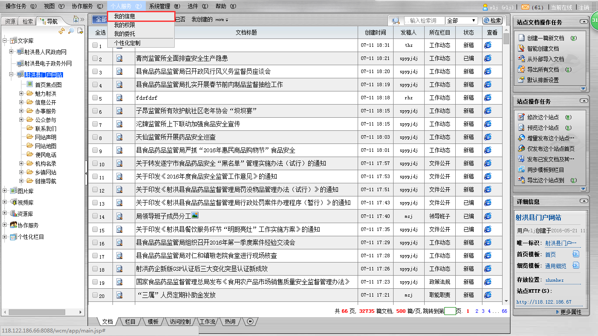This screenshot has height=336, width=598.
Task: Click the 预览这个站点 magnifier icon
Action: [x=521, y=128]
